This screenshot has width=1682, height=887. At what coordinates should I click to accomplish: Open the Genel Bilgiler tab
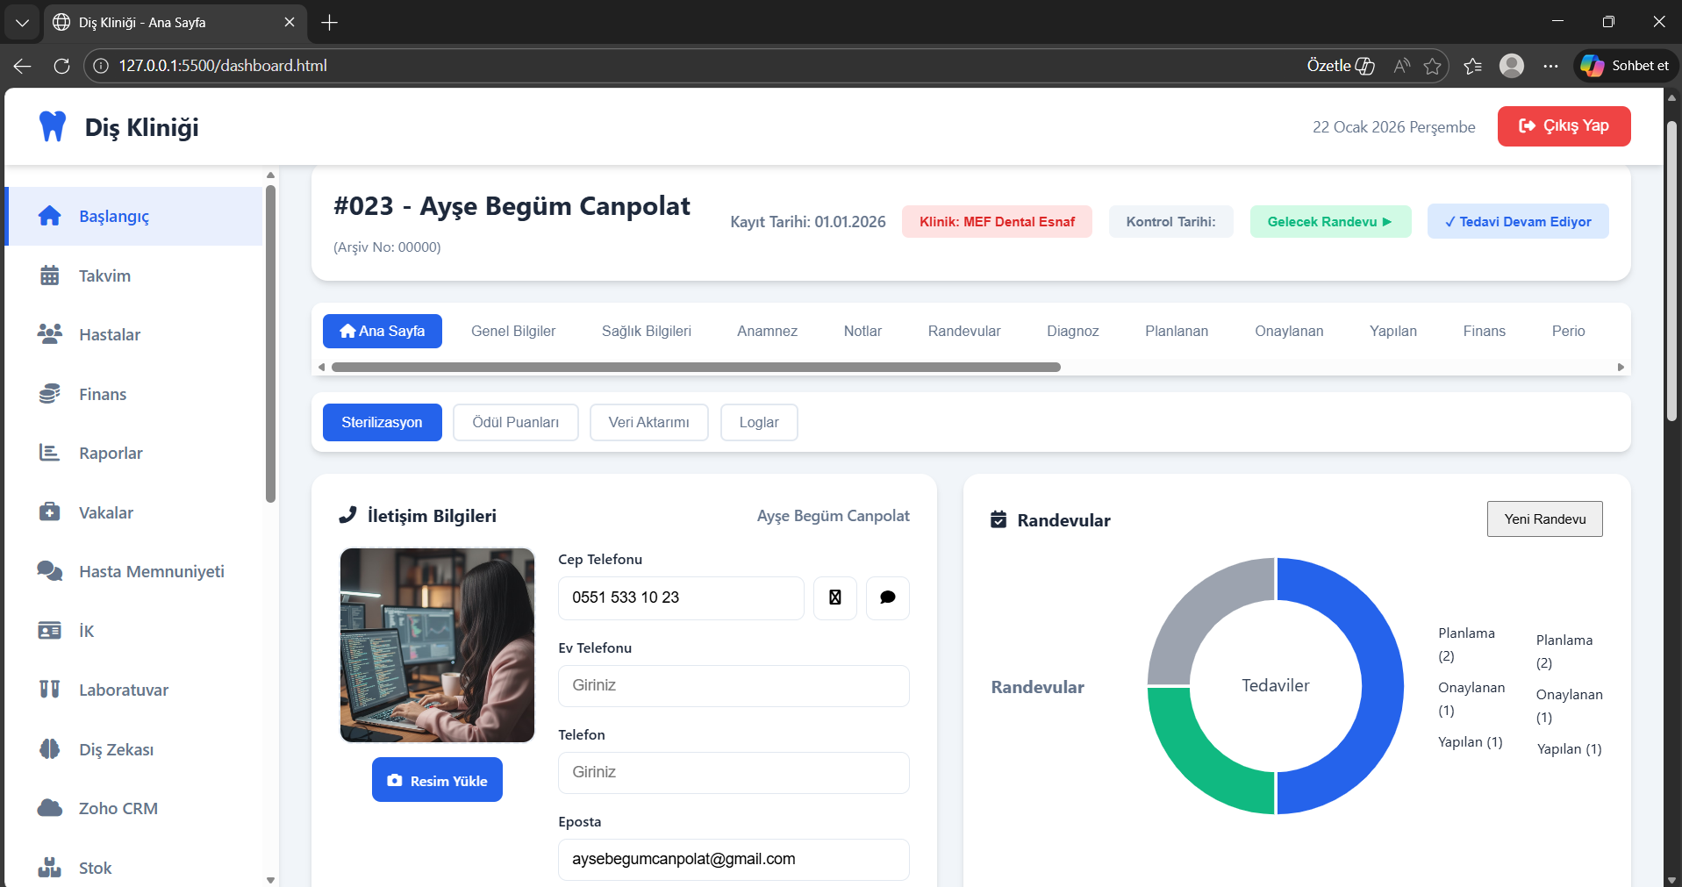pyautogui.click(x=513, y=331)
